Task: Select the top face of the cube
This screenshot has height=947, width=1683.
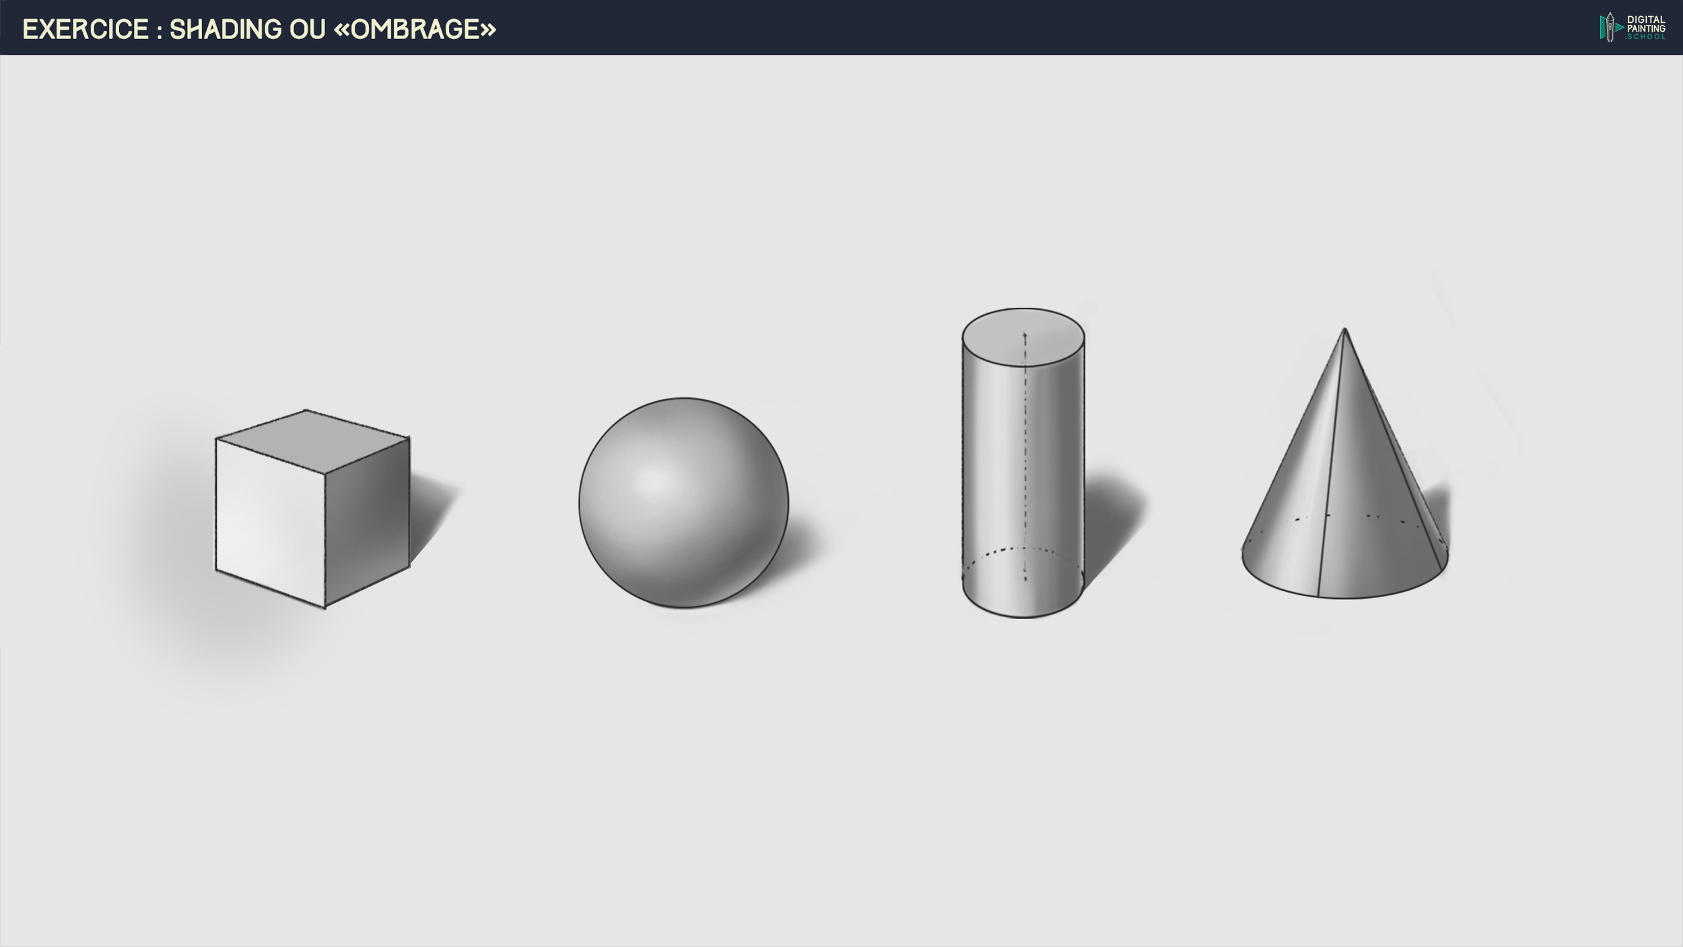Action: [312, 441]
